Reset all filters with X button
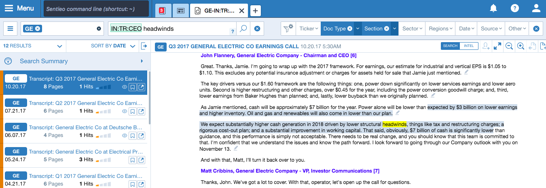Viewport: 546px width, 188px height. pos(536,29)
